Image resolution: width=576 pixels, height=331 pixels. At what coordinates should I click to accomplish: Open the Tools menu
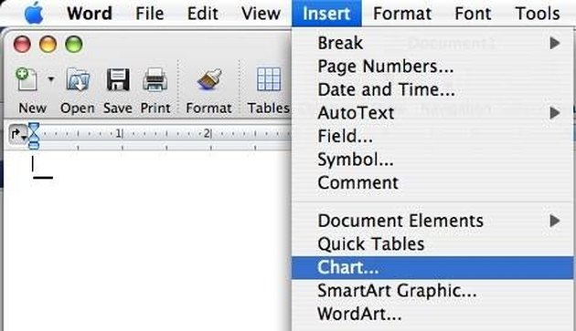click(x=538, y=14)
